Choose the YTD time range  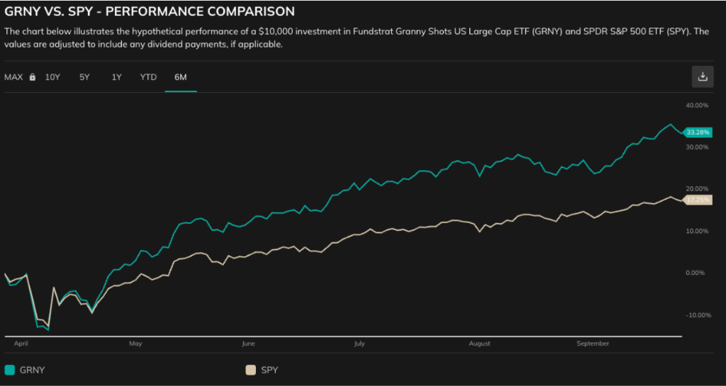click(x=148, y=77)
